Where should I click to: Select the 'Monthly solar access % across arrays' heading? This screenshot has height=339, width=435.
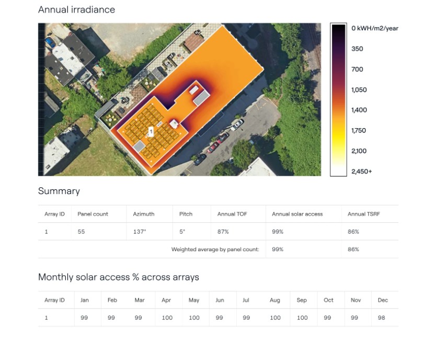tap(119, 277)
